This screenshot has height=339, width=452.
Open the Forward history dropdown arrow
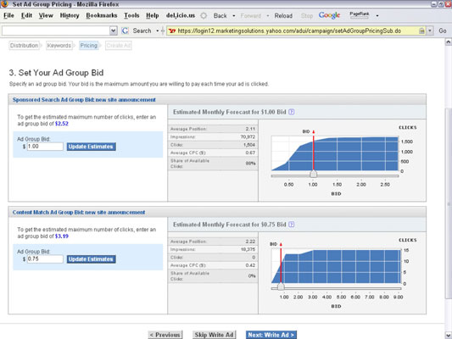point(268,16)
